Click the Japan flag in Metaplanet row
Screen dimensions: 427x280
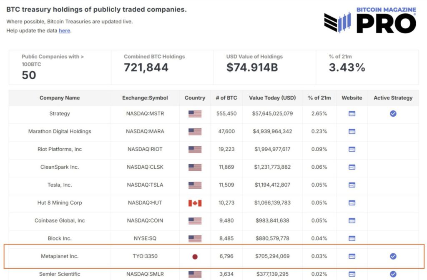195,257
